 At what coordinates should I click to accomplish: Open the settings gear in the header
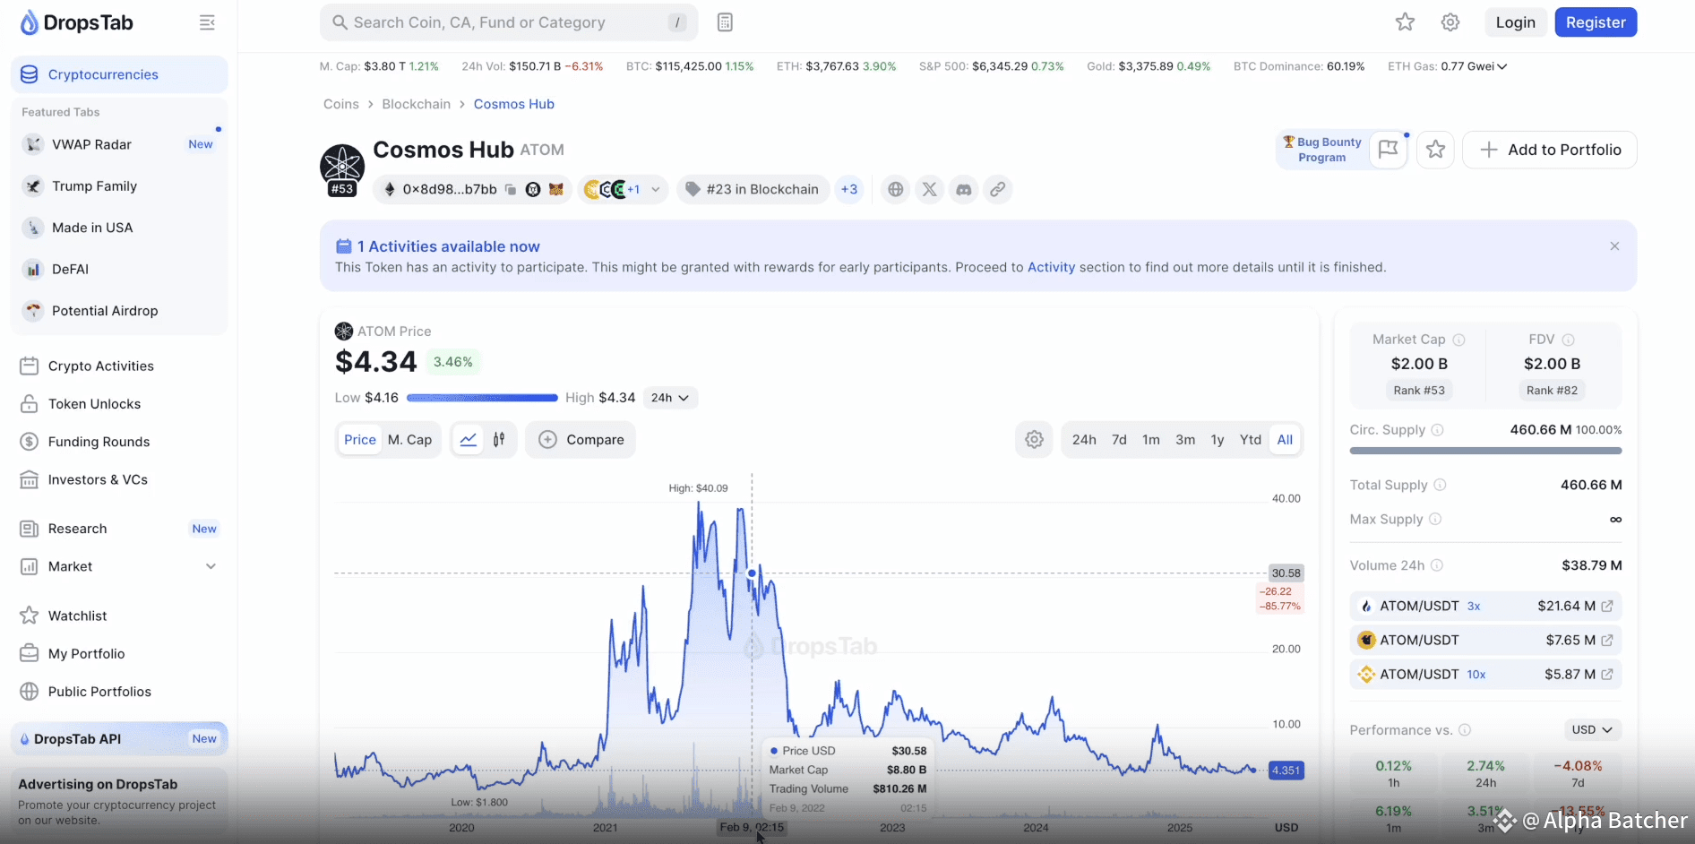[1450, 22]
